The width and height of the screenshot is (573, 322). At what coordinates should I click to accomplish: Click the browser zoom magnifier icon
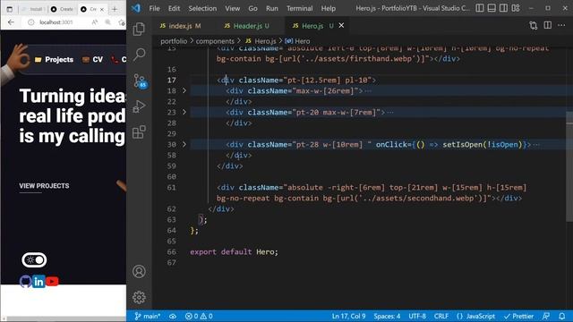[107, 22]
